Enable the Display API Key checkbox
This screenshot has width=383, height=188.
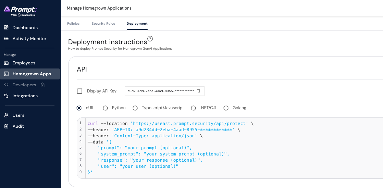point(80,91)
